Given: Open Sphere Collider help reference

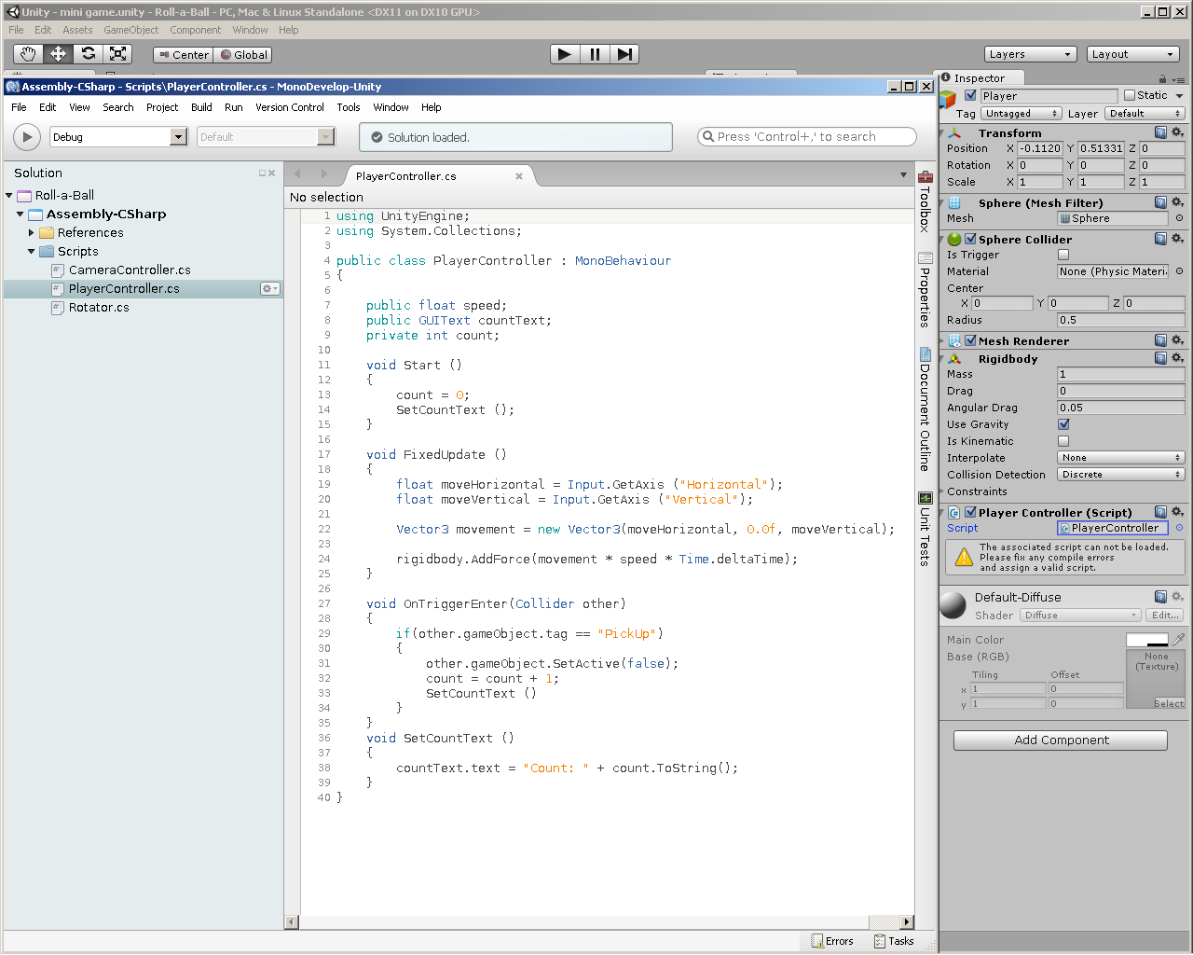Looking at the screenshot, I should tap(1160, 239).
